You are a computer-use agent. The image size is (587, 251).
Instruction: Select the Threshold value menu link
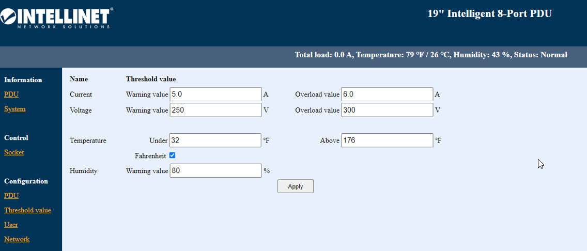point(27,210)
